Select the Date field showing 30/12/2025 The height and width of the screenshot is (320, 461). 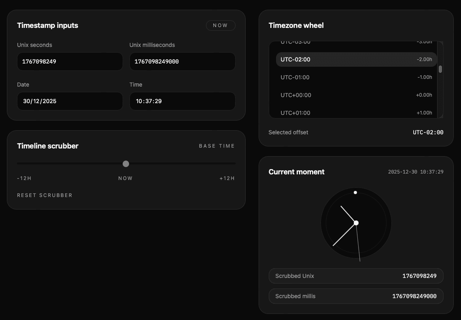coord(70,101)
